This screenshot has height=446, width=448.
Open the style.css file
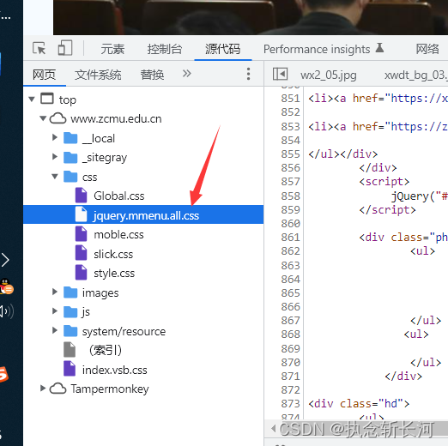114,274
